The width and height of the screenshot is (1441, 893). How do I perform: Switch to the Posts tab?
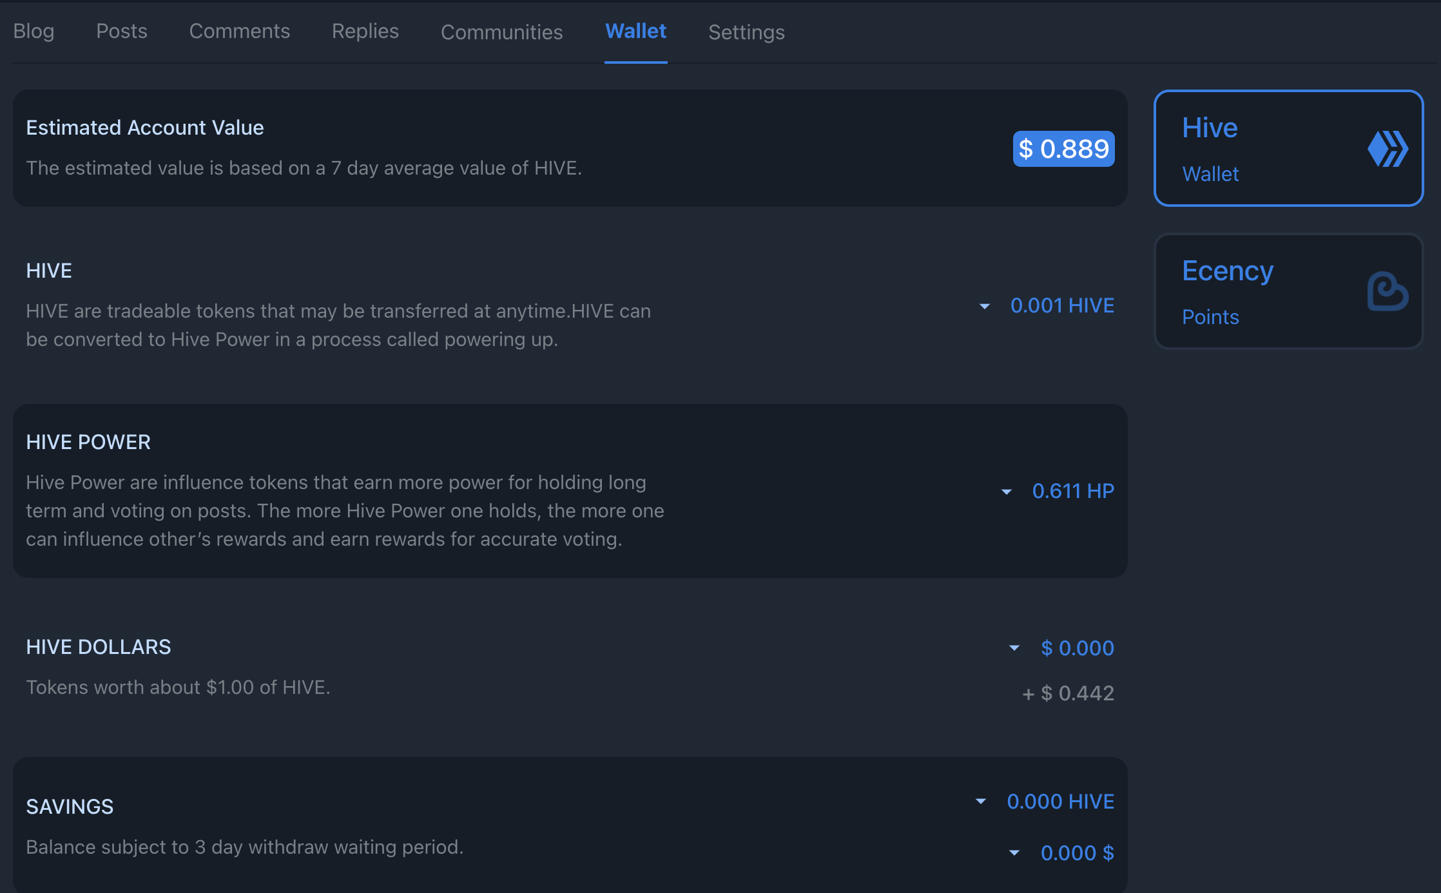pos(122,32)
